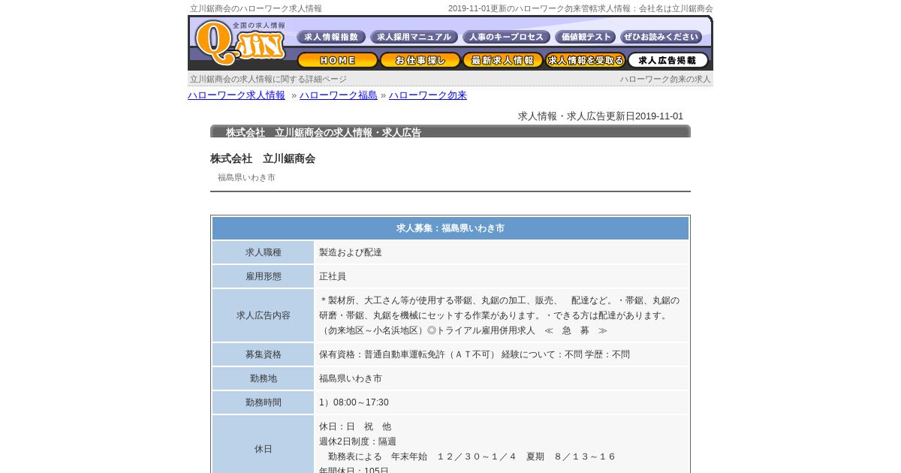This screenshot has width=901, height=473.
Task: Click 勤務地 label cell
Action: [263, 378]
